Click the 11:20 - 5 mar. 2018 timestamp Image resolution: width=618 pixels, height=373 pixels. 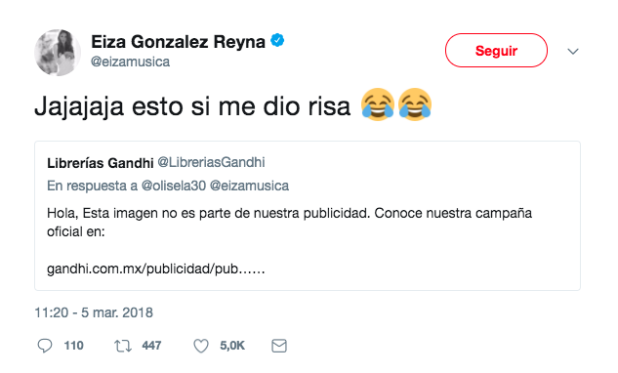coord(94,312)
